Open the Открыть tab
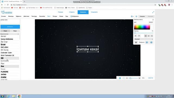The height and width of the screenshot is (98, 174). 72,12
